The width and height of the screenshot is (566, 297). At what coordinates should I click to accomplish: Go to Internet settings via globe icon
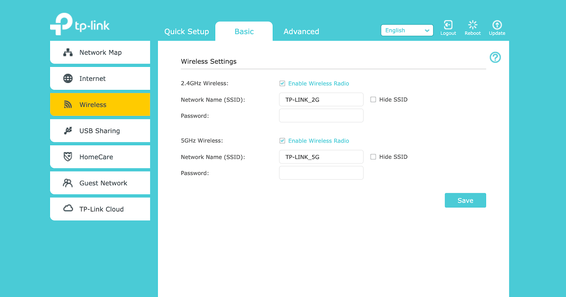(68, 79)
